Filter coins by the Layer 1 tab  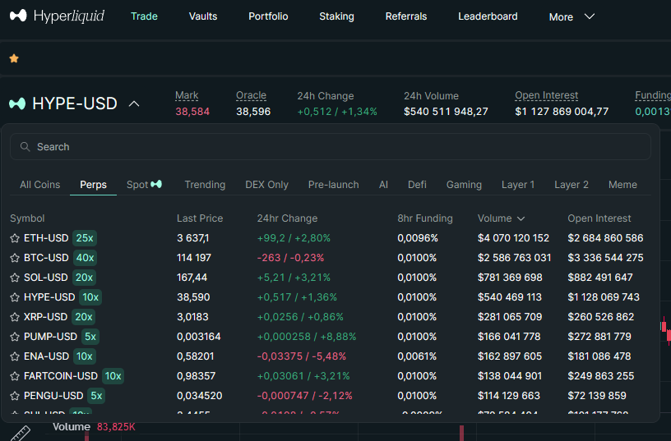point(518,185)
